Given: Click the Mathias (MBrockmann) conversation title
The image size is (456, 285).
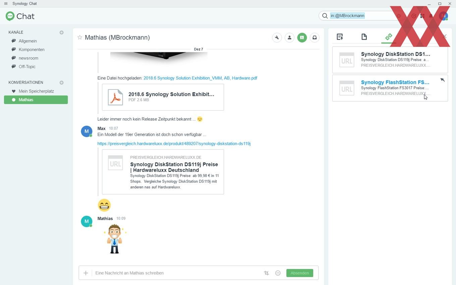Looking at the screenshot, I should point(117,38).
